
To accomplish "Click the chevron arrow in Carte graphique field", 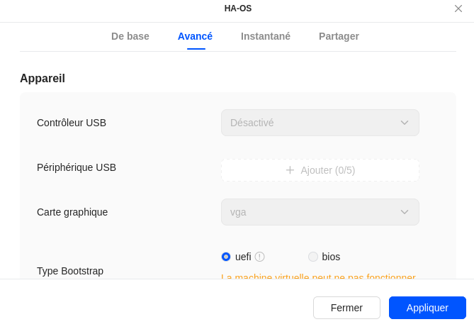I will point(405,212).
